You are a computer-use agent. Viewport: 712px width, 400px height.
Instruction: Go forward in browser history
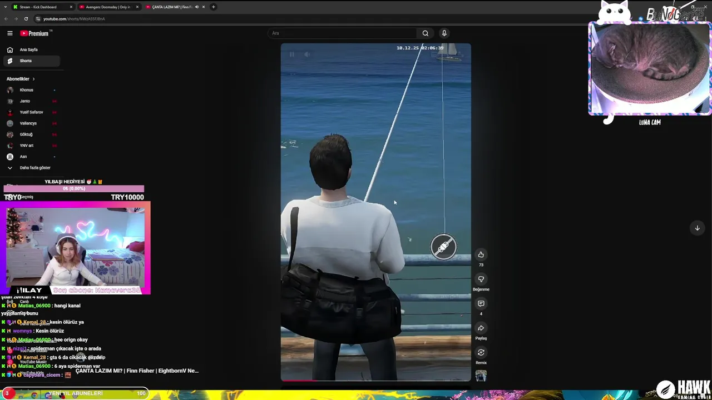pyautogui.click(x=16, y=19)
